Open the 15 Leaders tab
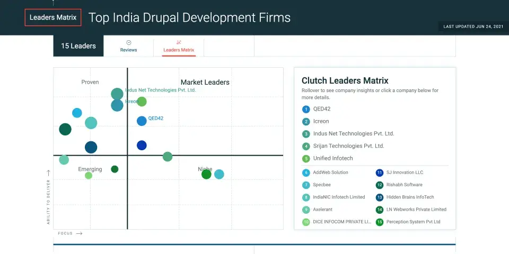509x254 pixels. tap(78, 46)
